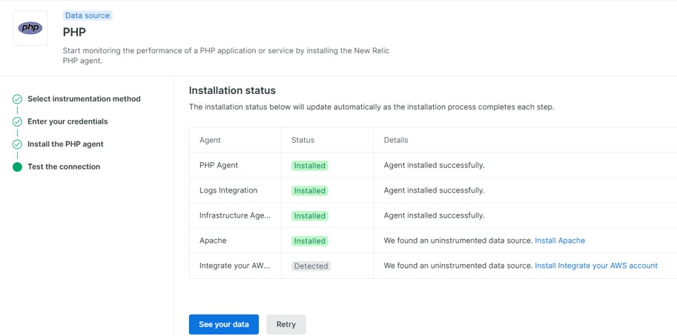
Task: Open the Install Apache link
Action: [559, 241]
